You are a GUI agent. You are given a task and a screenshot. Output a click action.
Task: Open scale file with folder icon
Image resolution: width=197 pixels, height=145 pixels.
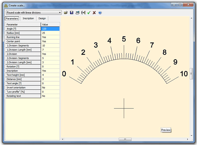[x=66, y=13]
